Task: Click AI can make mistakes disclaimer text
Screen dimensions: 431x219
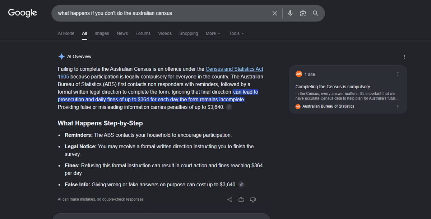Action: (x=101, y=199)
